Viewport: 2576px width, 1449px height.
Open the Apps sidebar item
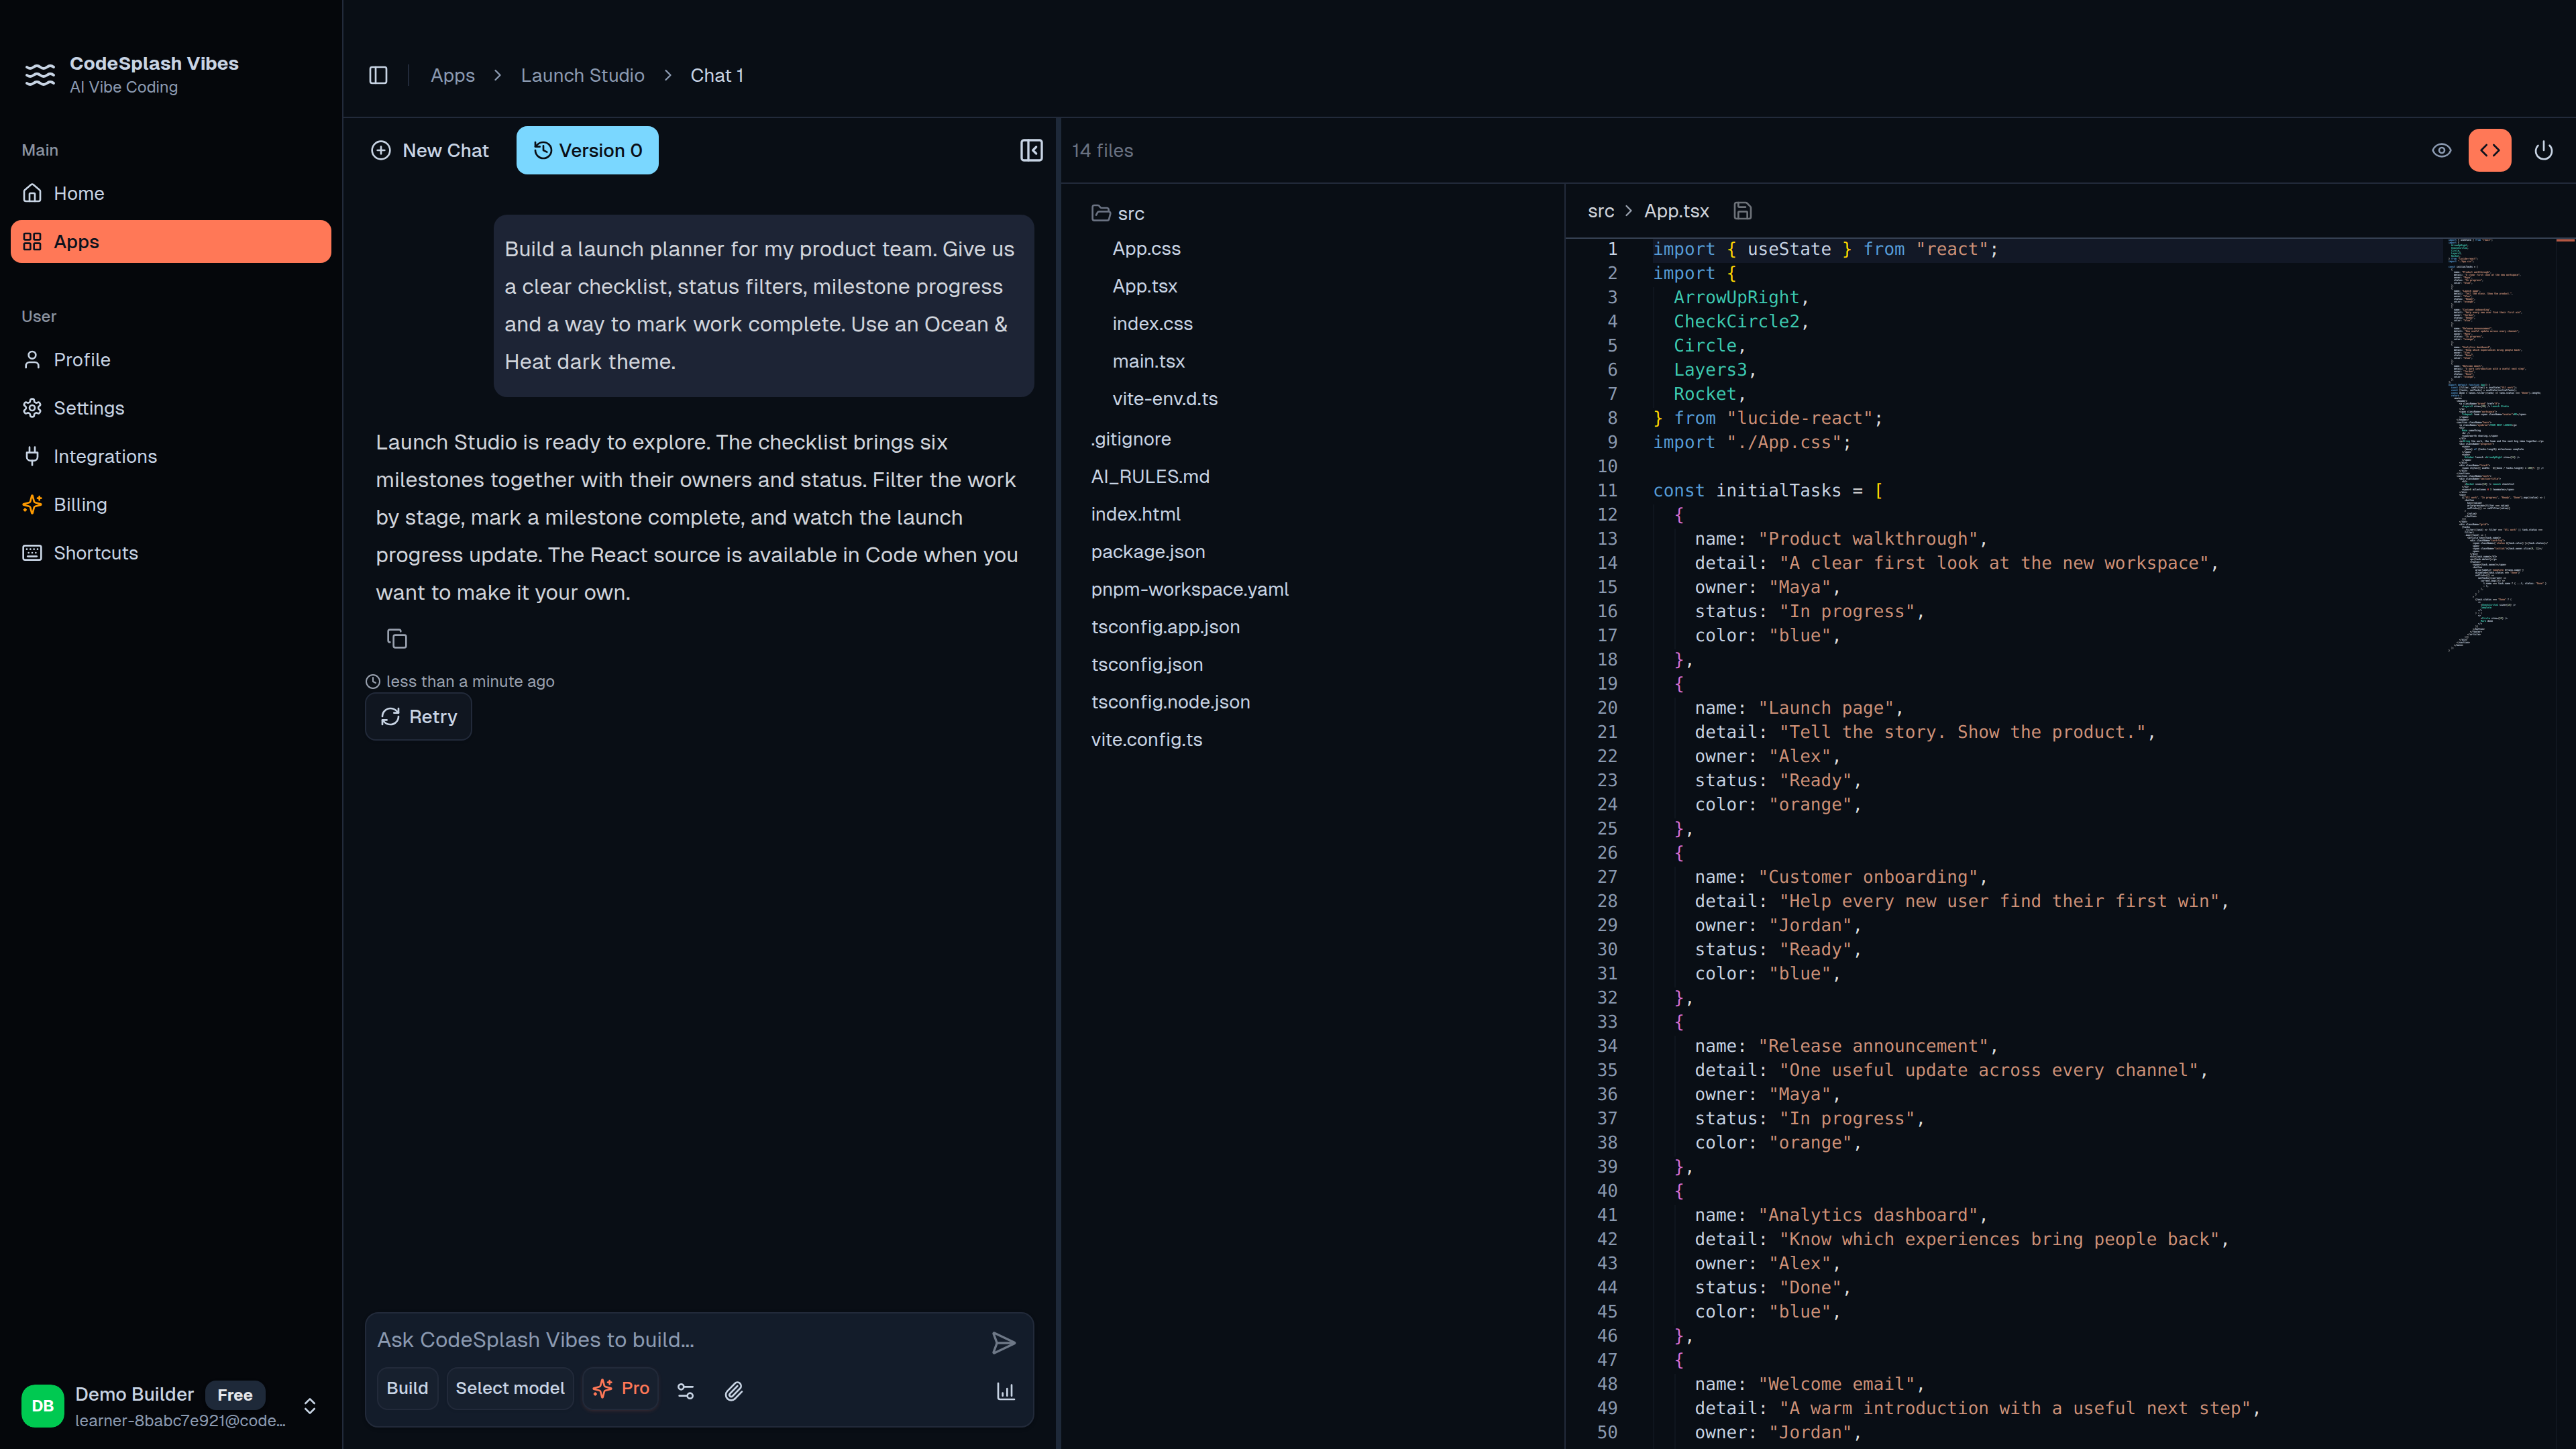[171, 241]
